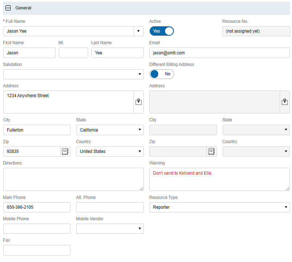This screenshot has height=262, width=292.
Task: Select the Mi. middle initial field
Action: pos(73,53)
